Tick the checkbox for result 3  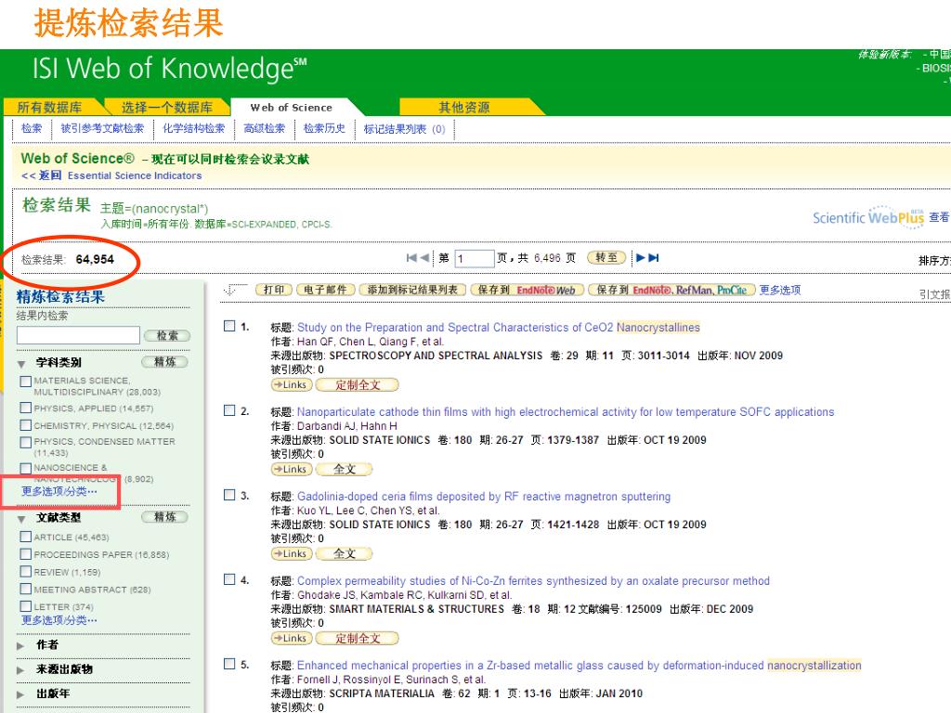click(229, 495)
